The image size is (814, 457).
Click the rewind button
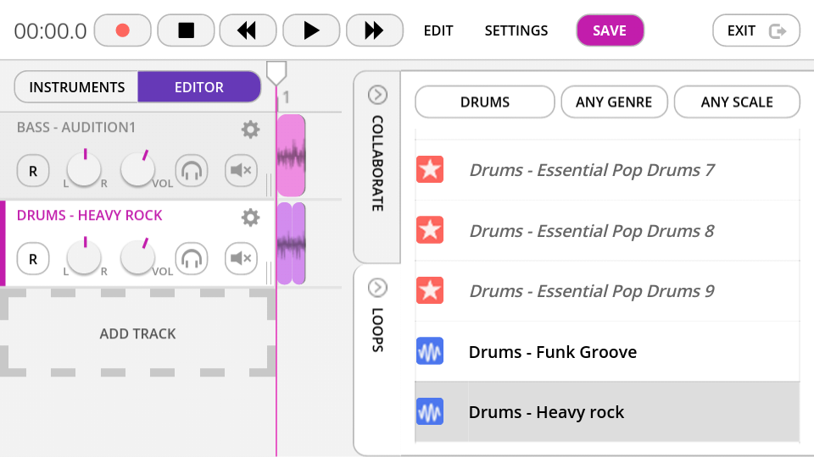(x=248, y=30)
